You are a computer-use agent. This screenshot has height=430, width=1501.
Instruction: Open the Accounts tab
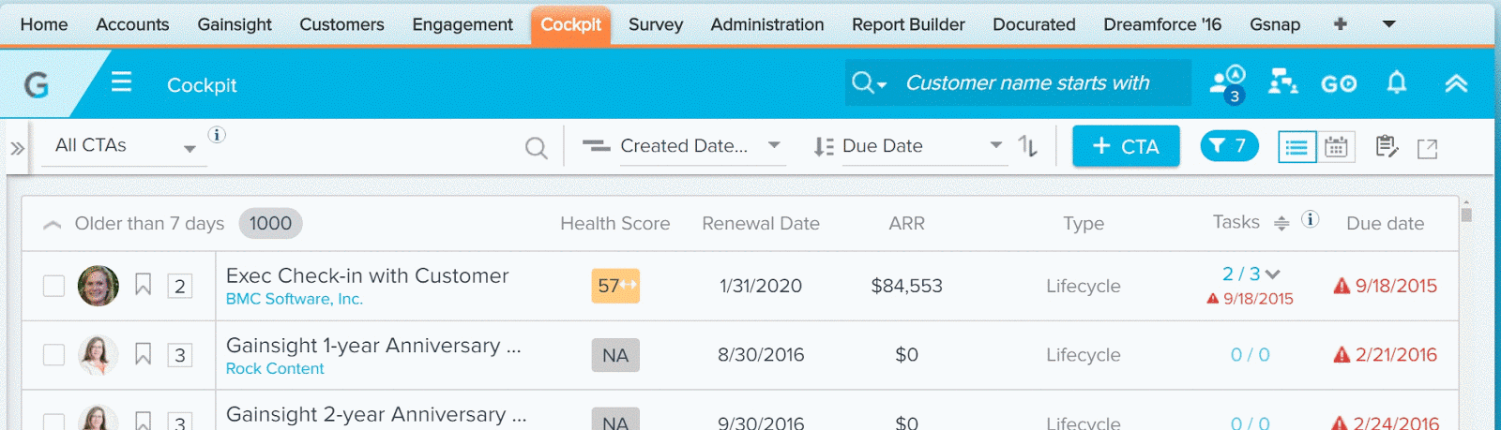point(132,24)
